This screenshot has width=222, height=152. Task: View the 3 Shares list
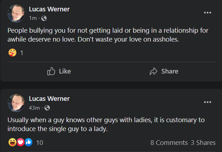(203, 143)
